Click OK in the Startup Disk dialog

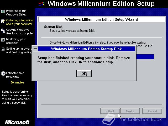point(84,73)
